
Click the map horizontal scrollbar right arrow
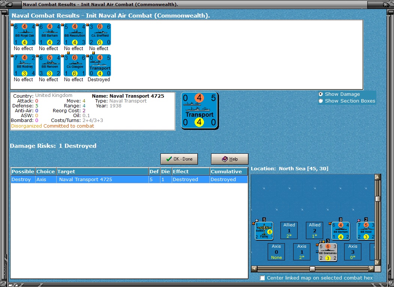click(x=371, y=269)
